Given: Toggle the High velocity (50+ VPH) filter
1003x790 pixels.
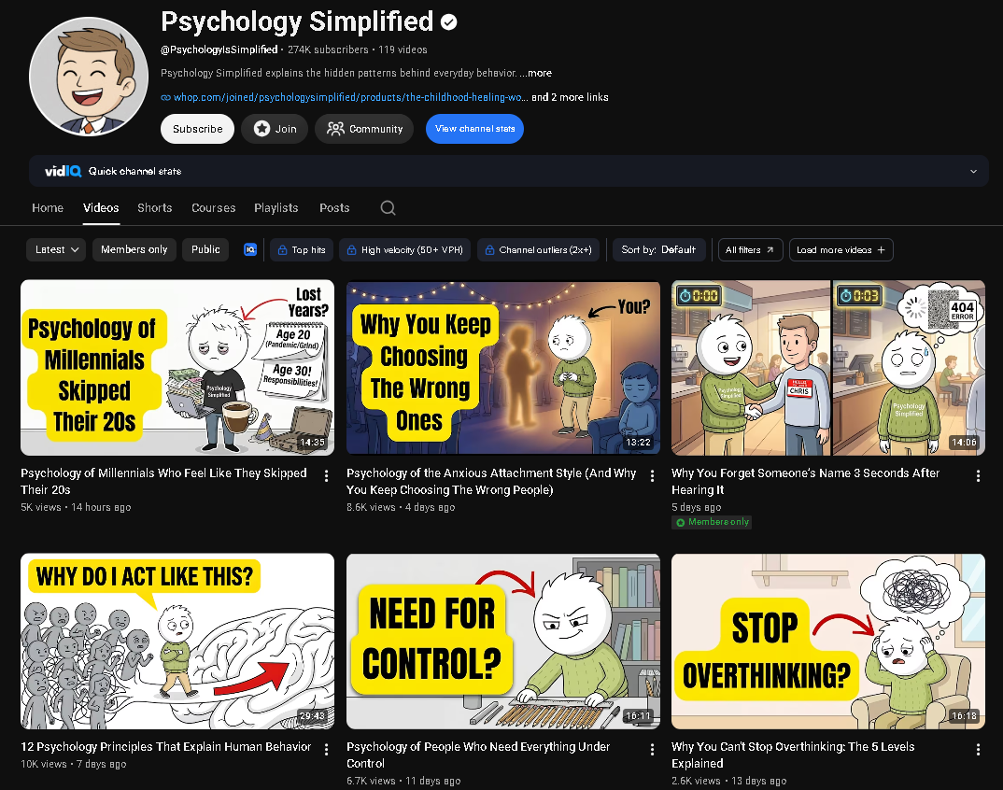Looking at the screenshot, I should 405,249.
